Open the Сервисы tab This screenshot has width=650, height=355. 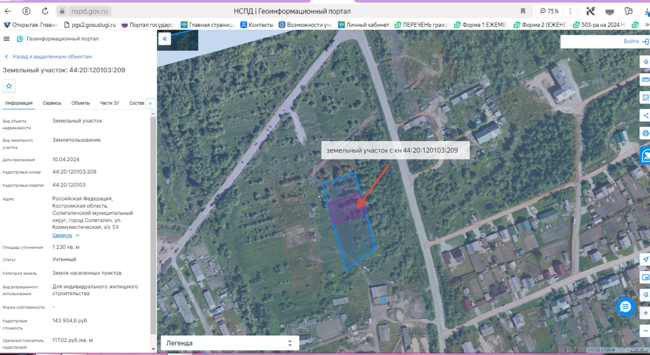(x=52, y=103)
